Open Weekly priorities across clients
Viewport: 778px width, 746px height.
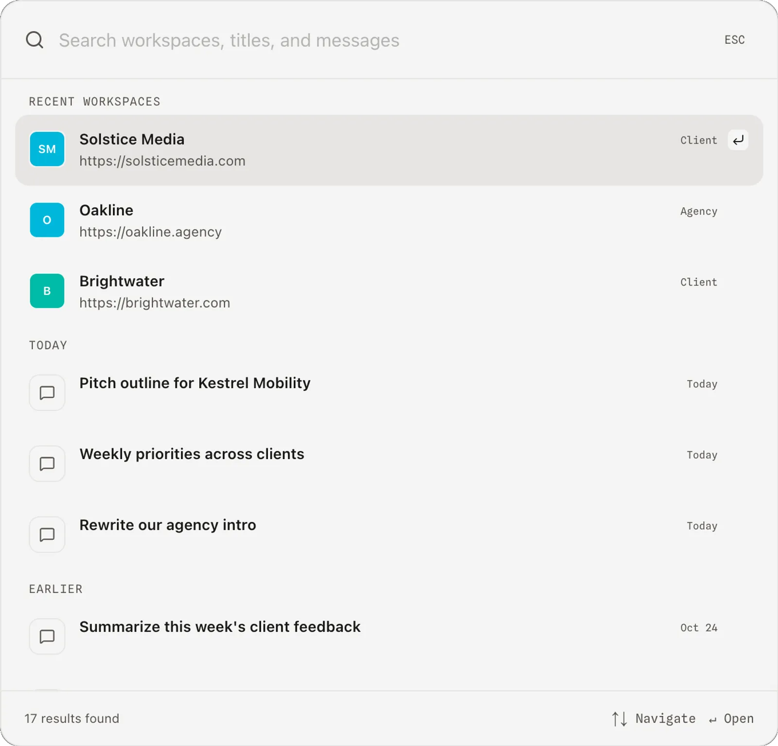click(389, 464)
